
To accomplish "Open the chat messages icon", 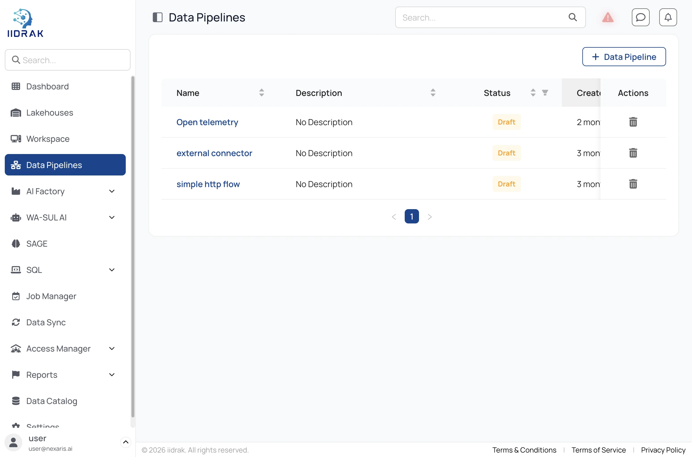I will pyautogui.click(x=640, y=17).
